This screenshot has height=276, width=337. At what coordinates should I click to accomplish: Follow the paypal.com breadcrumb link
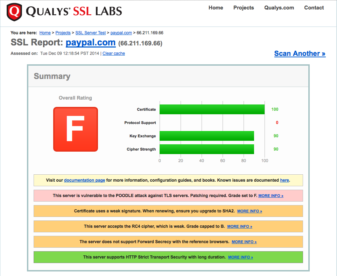click(x=121, y=32)
